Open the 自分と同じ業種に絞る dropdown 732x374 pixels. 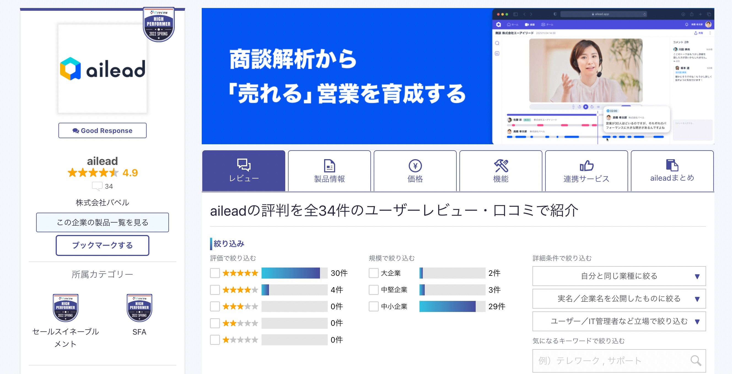tap(619, 276)
